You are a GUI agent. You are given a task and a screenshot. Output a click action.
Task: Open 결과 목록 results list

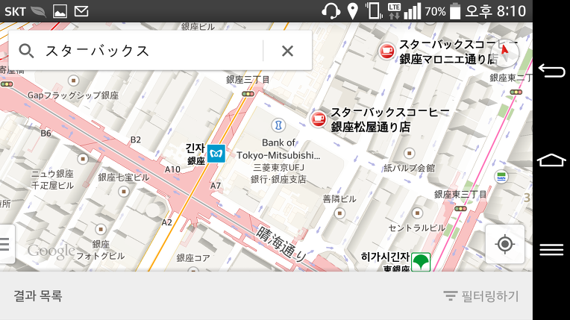click(38, 295)
